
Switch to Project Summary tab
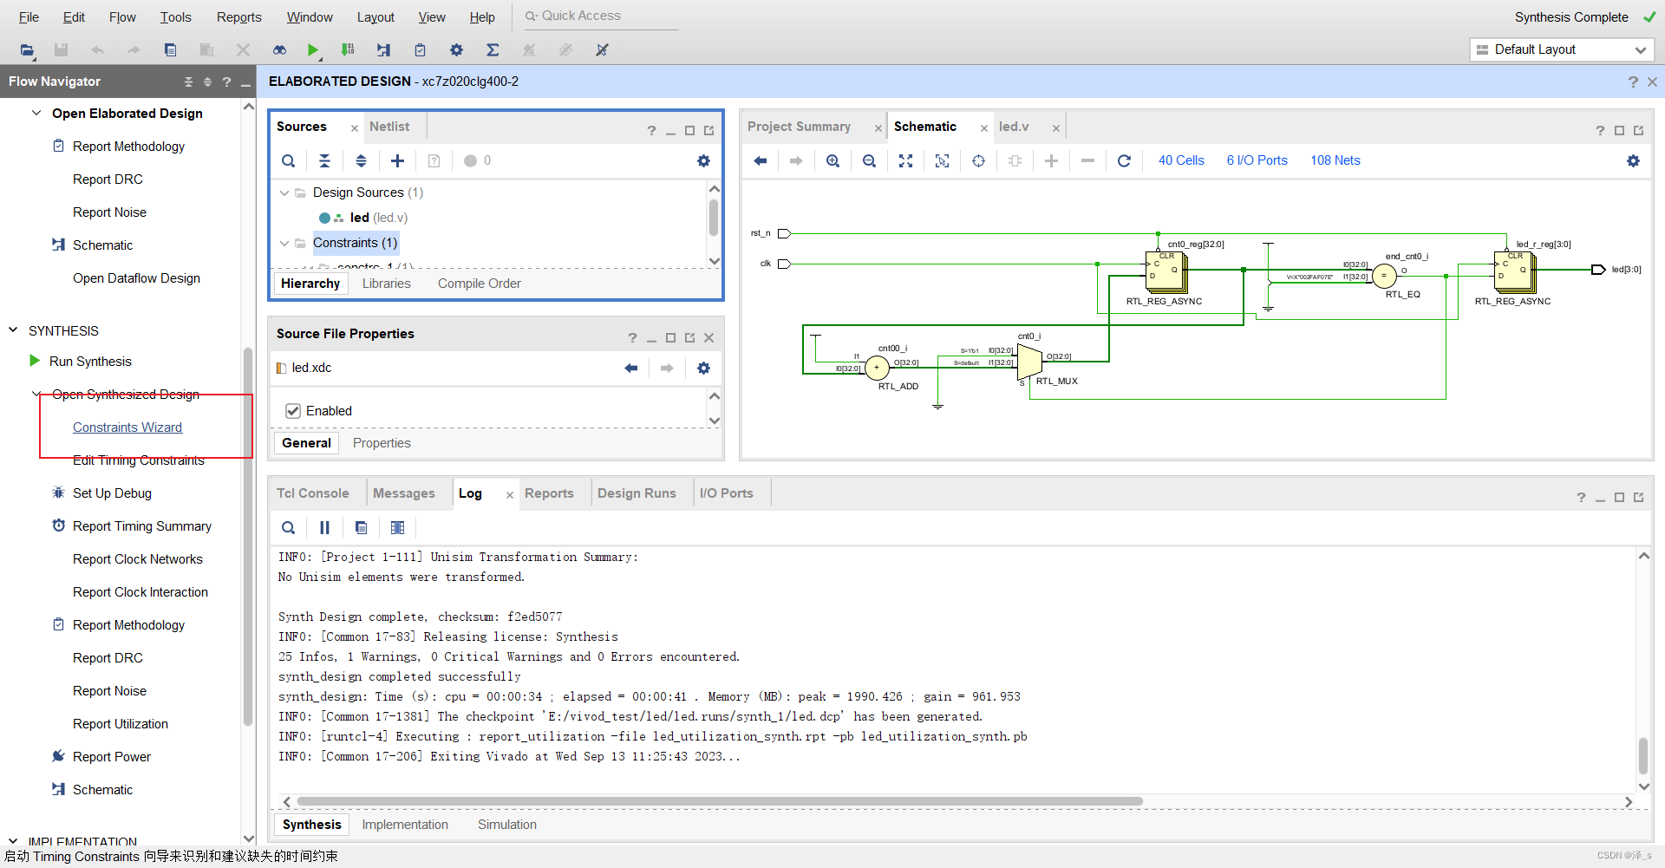point(799,127)
